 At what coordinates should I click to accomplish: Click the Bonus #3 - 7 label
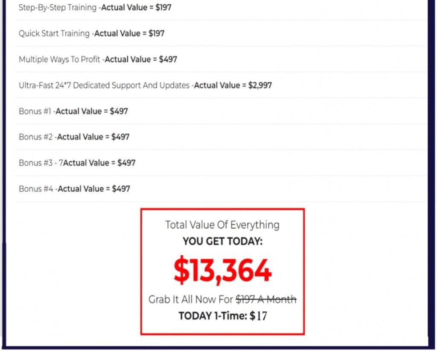41,163
